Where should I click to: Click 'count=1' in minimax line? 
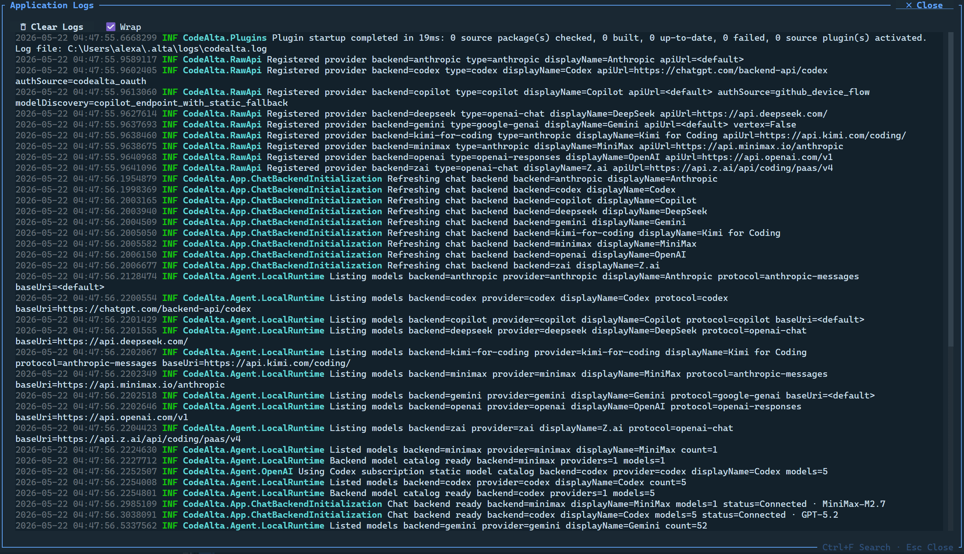pos(699,450)
